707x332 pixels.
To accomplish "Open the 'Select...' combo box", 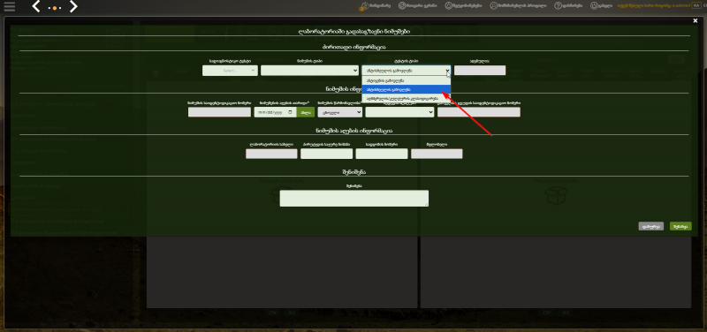I will point(230,71).
